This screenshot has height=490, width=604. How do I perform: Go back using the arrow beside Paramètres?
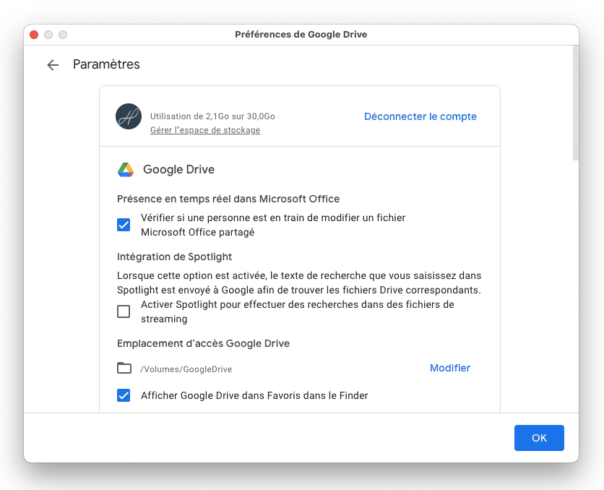53,65
